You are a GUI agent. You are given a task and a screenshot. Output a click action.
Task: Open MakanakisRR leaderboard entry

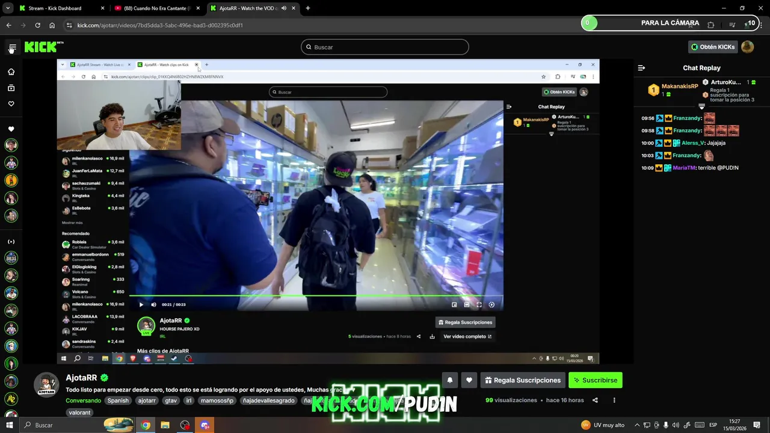[673, 90]
